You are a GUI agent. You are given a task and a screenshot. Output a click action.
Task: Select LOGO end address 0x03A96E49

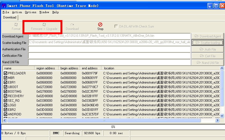click(90, 105)
